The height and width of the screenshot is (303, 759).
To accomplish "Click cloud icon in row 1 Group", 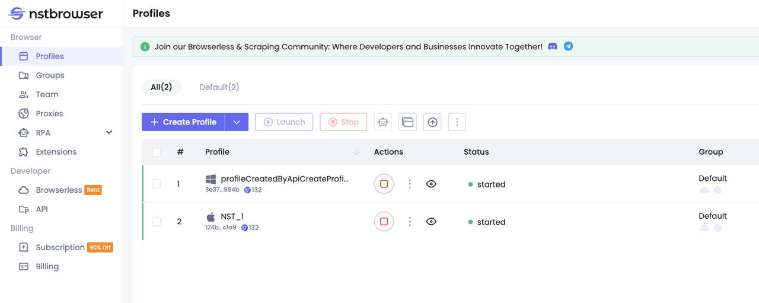I will point(704,190).
